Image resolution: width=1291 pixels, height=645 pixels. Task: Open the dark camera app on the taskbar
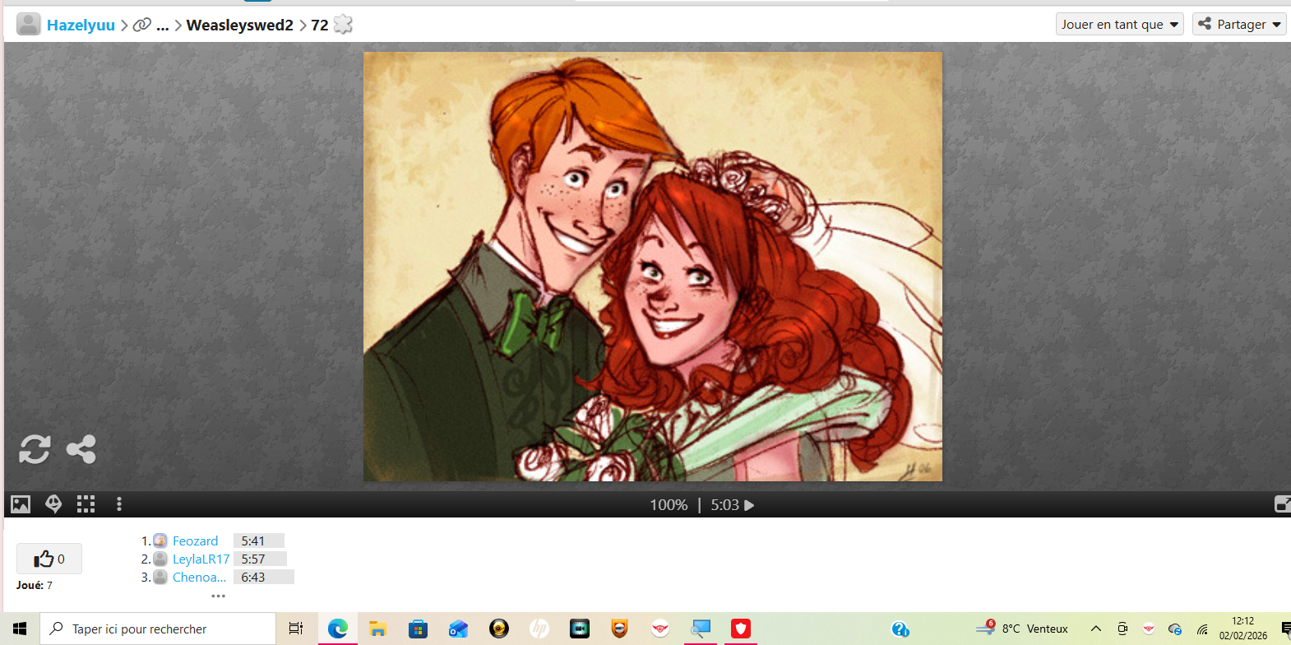[x=579, y=629]
